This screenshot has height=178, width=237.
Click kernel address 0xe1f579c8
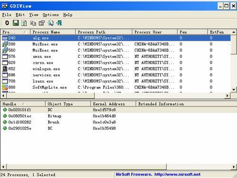pos(104,110)
